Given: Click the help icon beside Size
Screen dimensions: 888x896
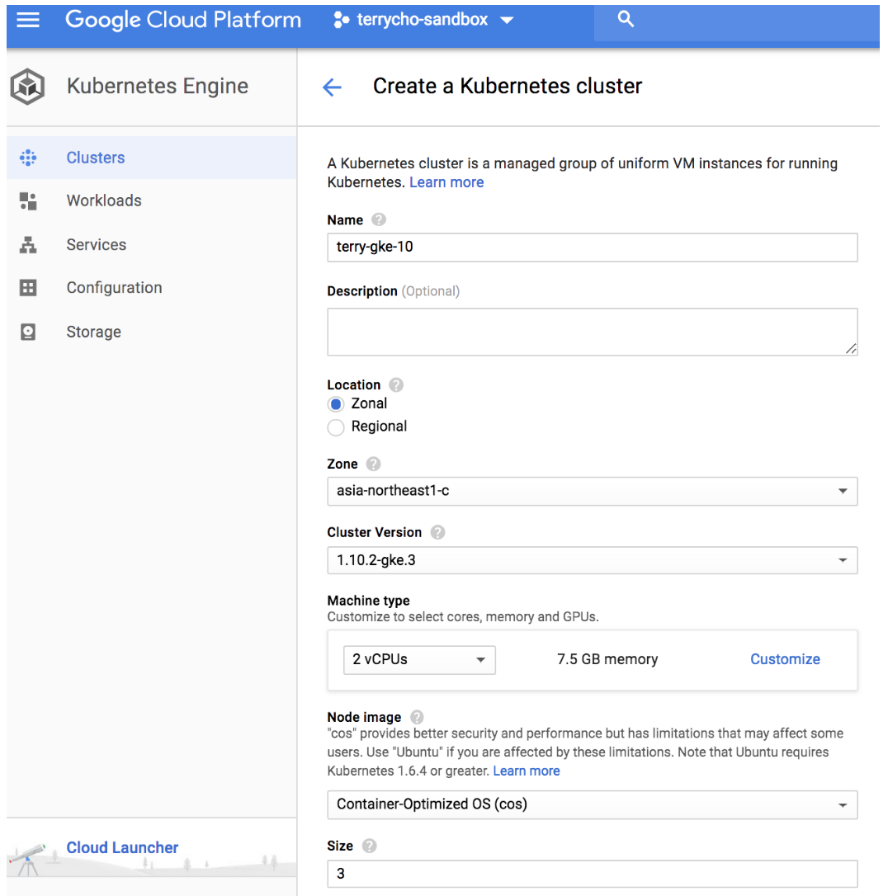Looking at the screenshot, I should tap(369, 846).
